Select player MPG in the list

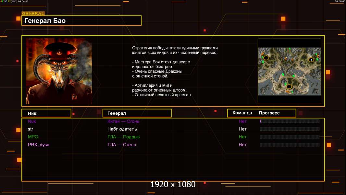pyautogui.click(x=33, y=137)
